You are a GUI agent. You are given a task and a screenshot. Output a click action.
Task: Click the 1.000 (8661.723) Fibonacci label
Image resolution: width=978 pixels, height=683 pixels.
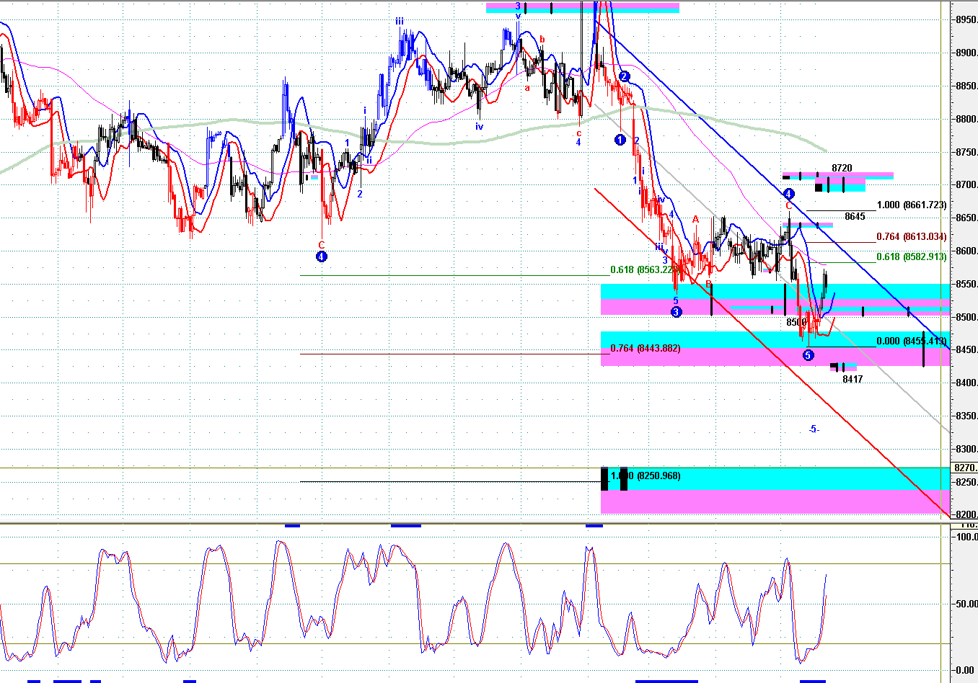(912, 205)
